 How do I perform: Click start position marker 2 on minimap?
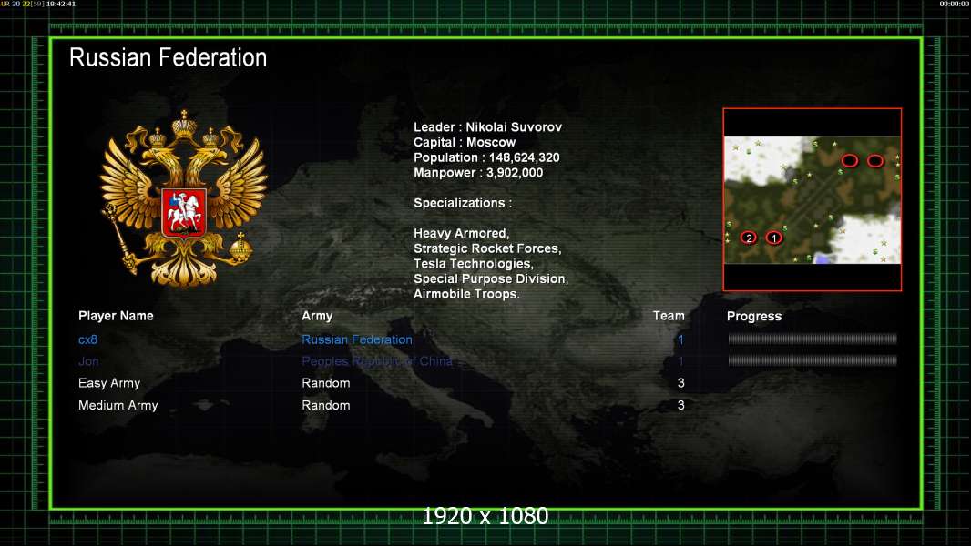point(749,238)
